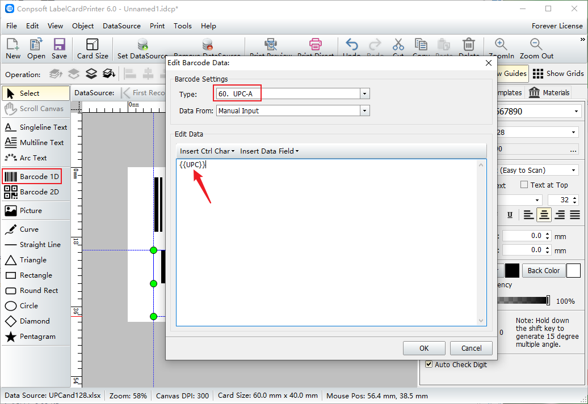Open the Card Size settings
Image resolution: width=588 pixels, height=404 pixels.
pos(93,48)
